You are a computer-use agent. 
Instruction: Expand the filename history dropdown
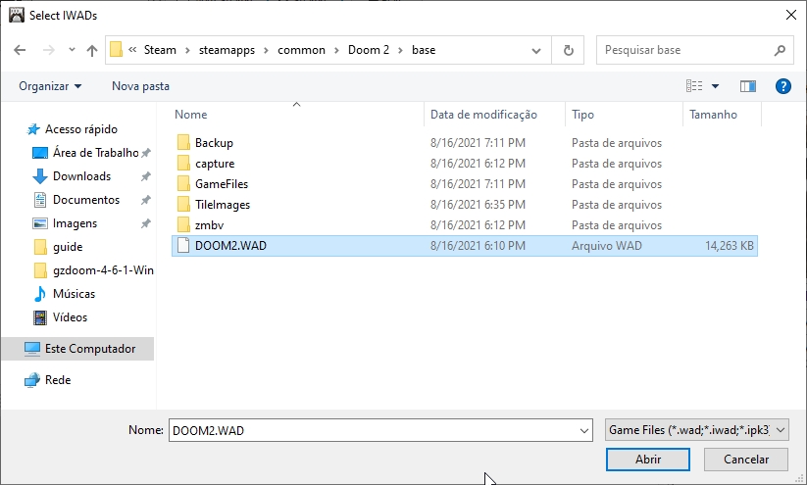584,430
